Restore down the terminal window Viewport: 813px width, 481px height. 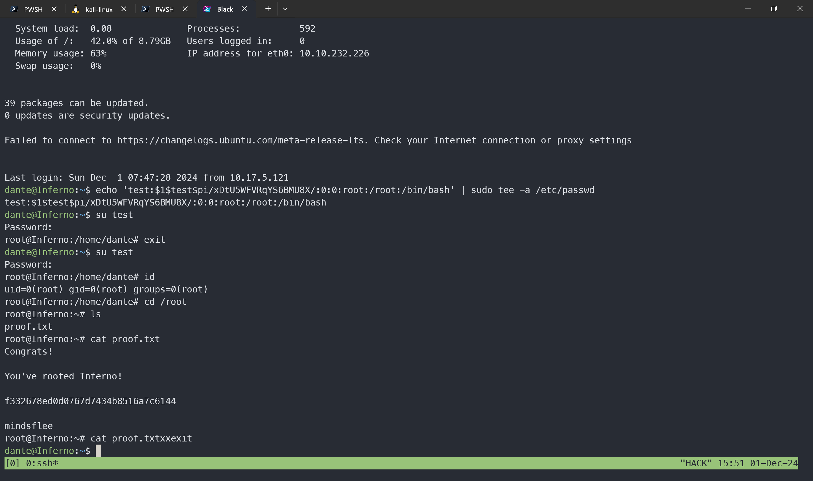pyautogui.click(x=774, y=9)
